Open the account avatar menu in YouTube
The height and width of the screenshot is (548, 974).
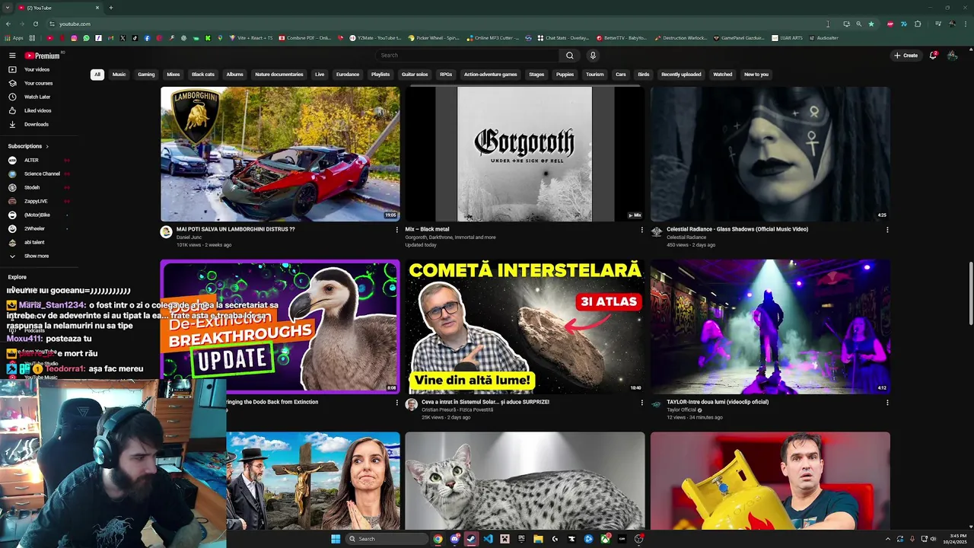pyautogui.click(x=952, y=56)
